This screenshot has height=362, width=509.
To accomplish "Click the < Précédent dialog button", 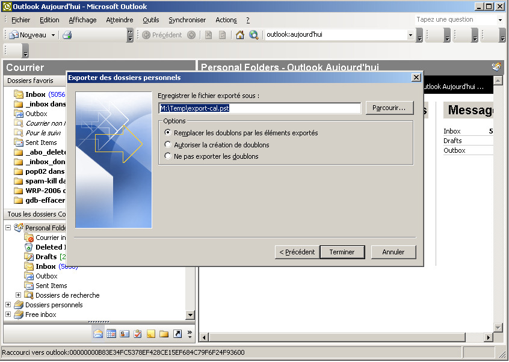I will pos(297,252).
